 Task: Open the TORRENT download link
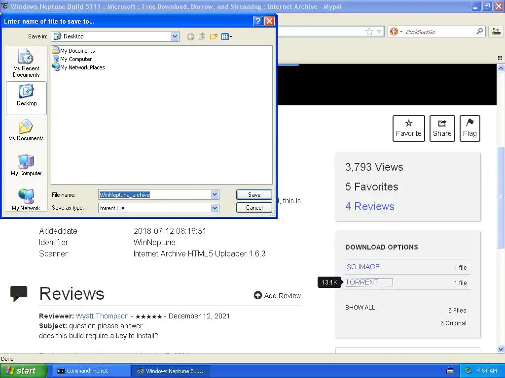361,282
